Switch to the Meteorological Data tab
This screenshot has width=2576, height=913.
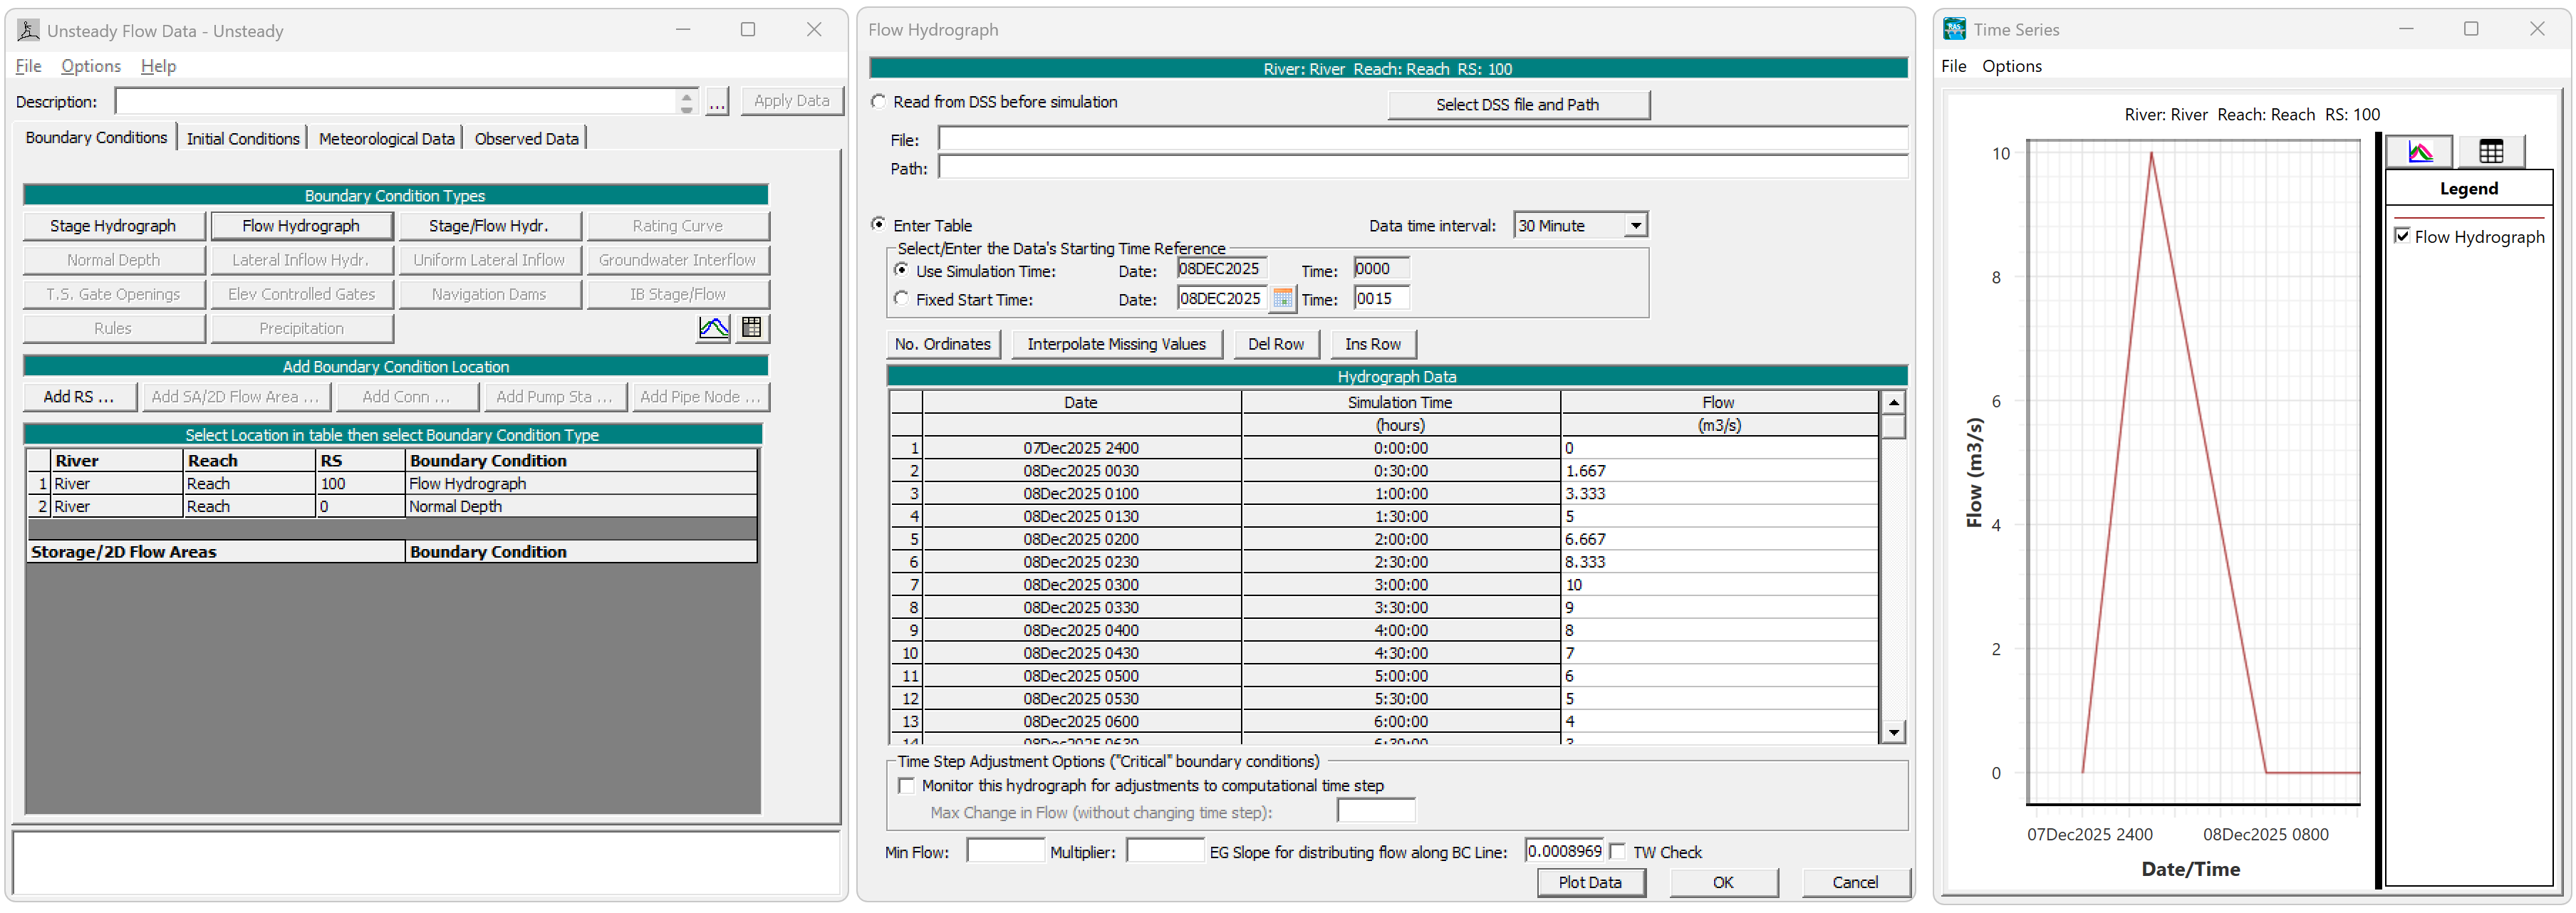pos(386,139)
